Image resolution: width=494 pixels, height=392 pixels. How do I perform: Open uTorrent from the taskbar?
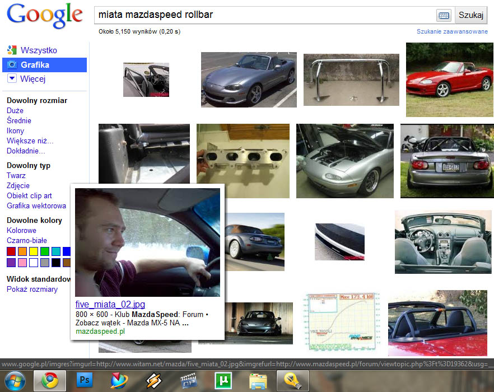[223, 380]
